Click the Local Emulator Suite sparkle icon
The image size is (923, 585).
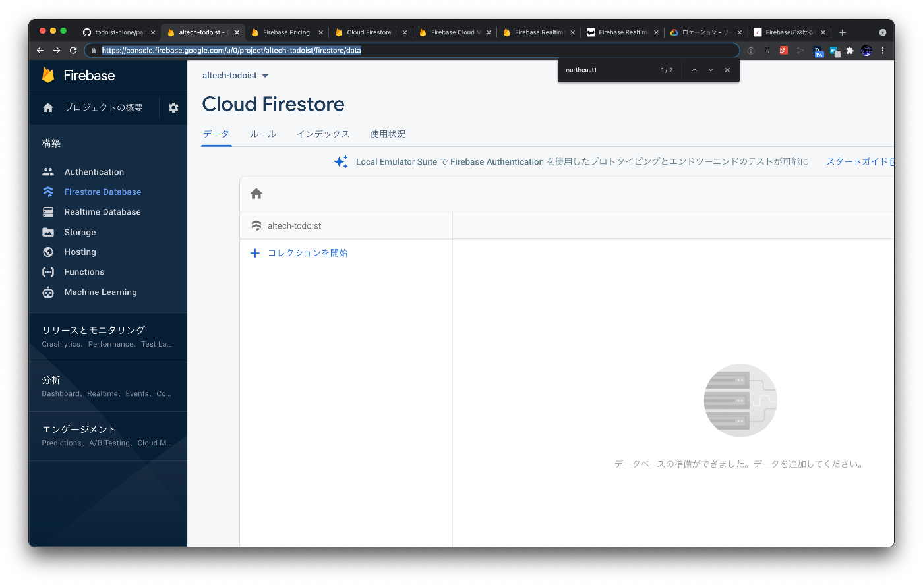click(x=341, y=161)
